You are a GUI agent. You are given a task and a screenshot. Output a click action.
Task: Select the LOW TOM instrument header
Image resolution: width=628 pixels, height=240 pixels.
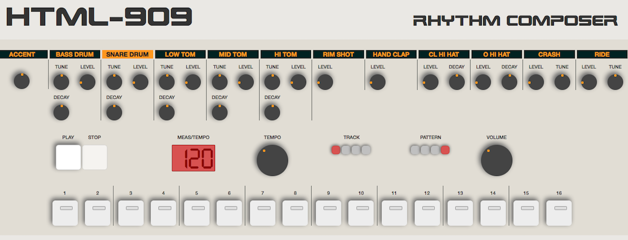180,54
